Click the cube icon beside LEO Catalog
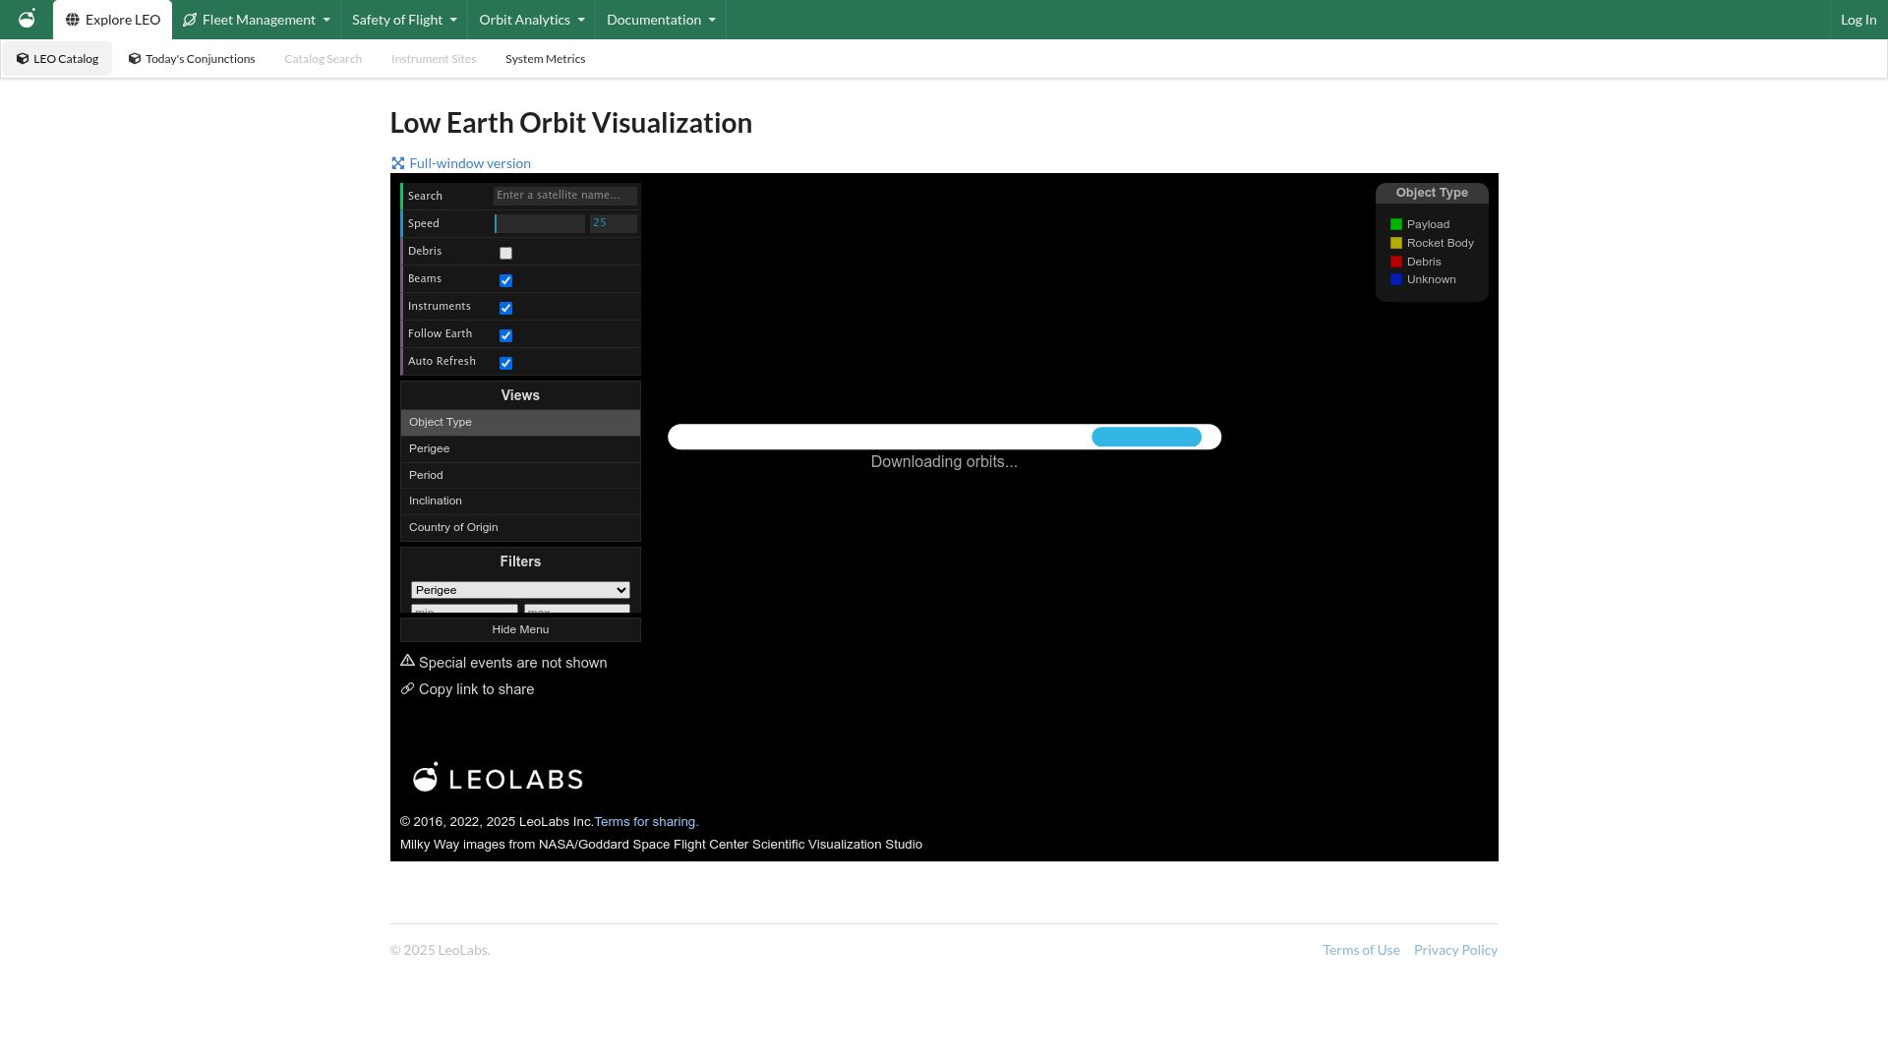Viewport: 1888px width, 1062px height. pos(23,59)
